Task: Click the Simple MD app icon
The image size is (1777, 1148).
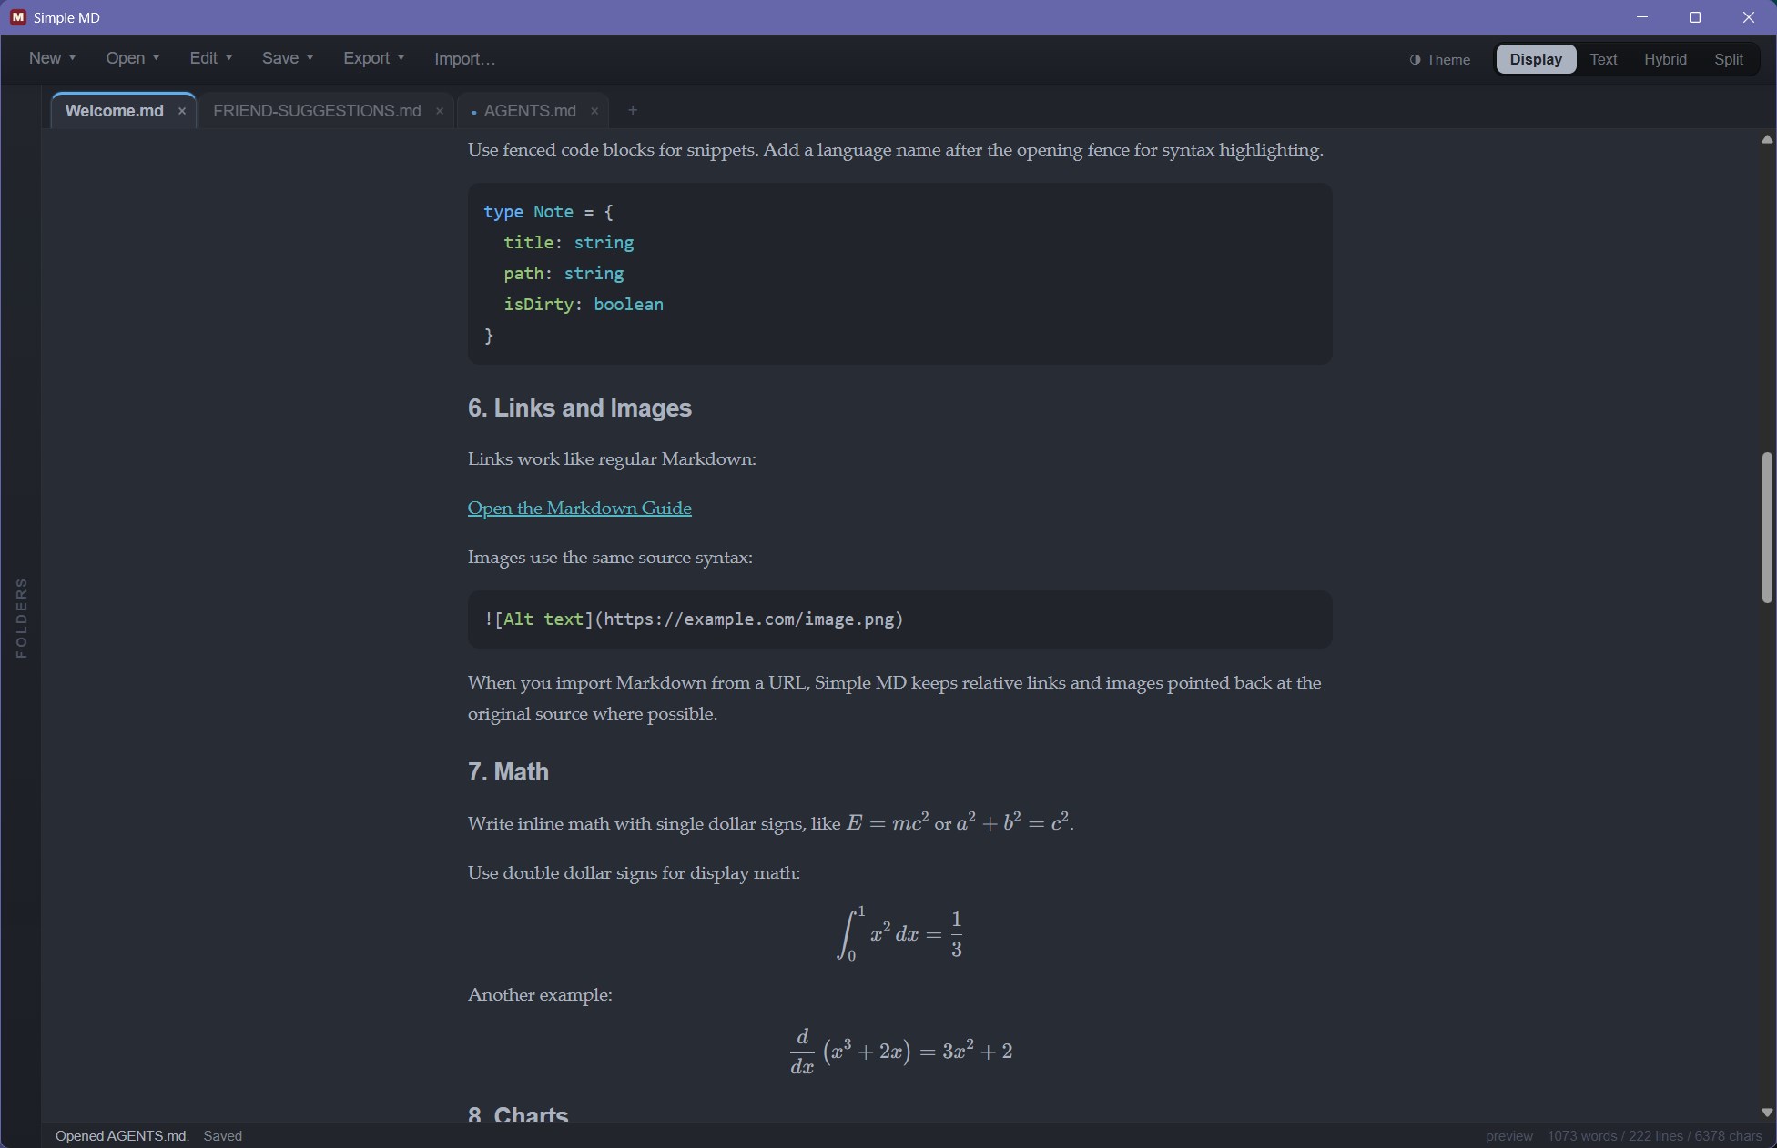Action: [17, 17]
